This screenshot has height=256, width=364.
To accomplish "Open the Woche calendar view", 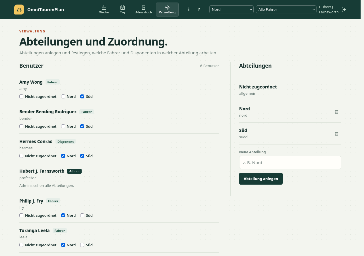I will pos(104,9).
